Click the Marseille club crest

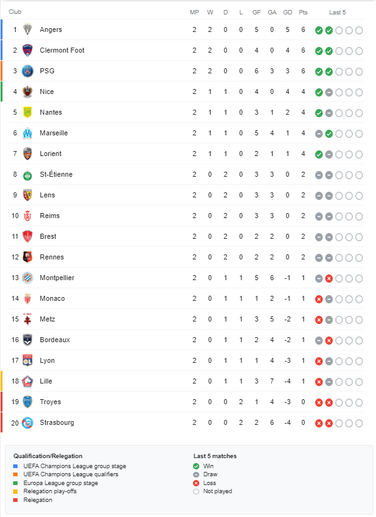[28, 133]
